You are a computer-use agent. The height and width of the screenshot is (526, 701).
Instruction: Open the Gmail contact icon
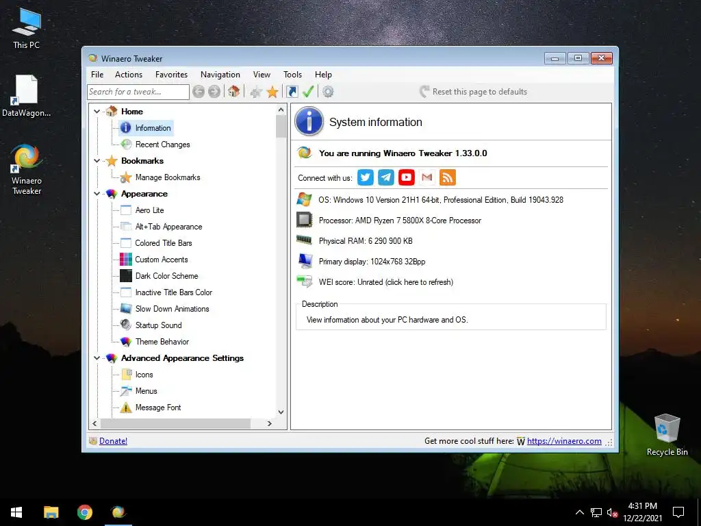tap(427, 177)
